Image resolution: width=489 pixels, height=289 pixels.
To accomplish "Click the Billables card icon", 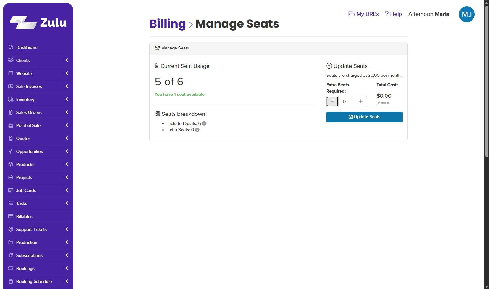I will coord(11,216).
